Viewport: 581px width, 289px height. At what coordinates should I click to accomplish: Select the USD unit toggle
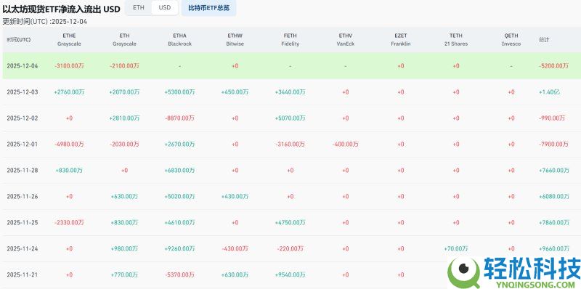coord(165,8)
